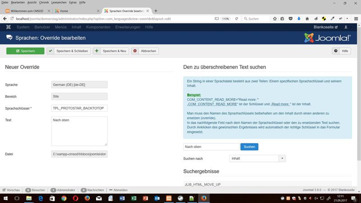Click the Sprachschlüssel input field

[x=79, y=108]
